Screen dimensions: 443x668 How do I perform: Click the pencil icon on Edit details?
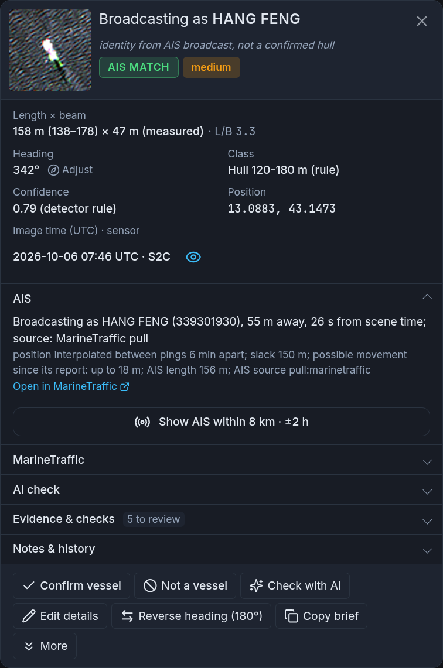pyautogui.click(x=29, y=616)
